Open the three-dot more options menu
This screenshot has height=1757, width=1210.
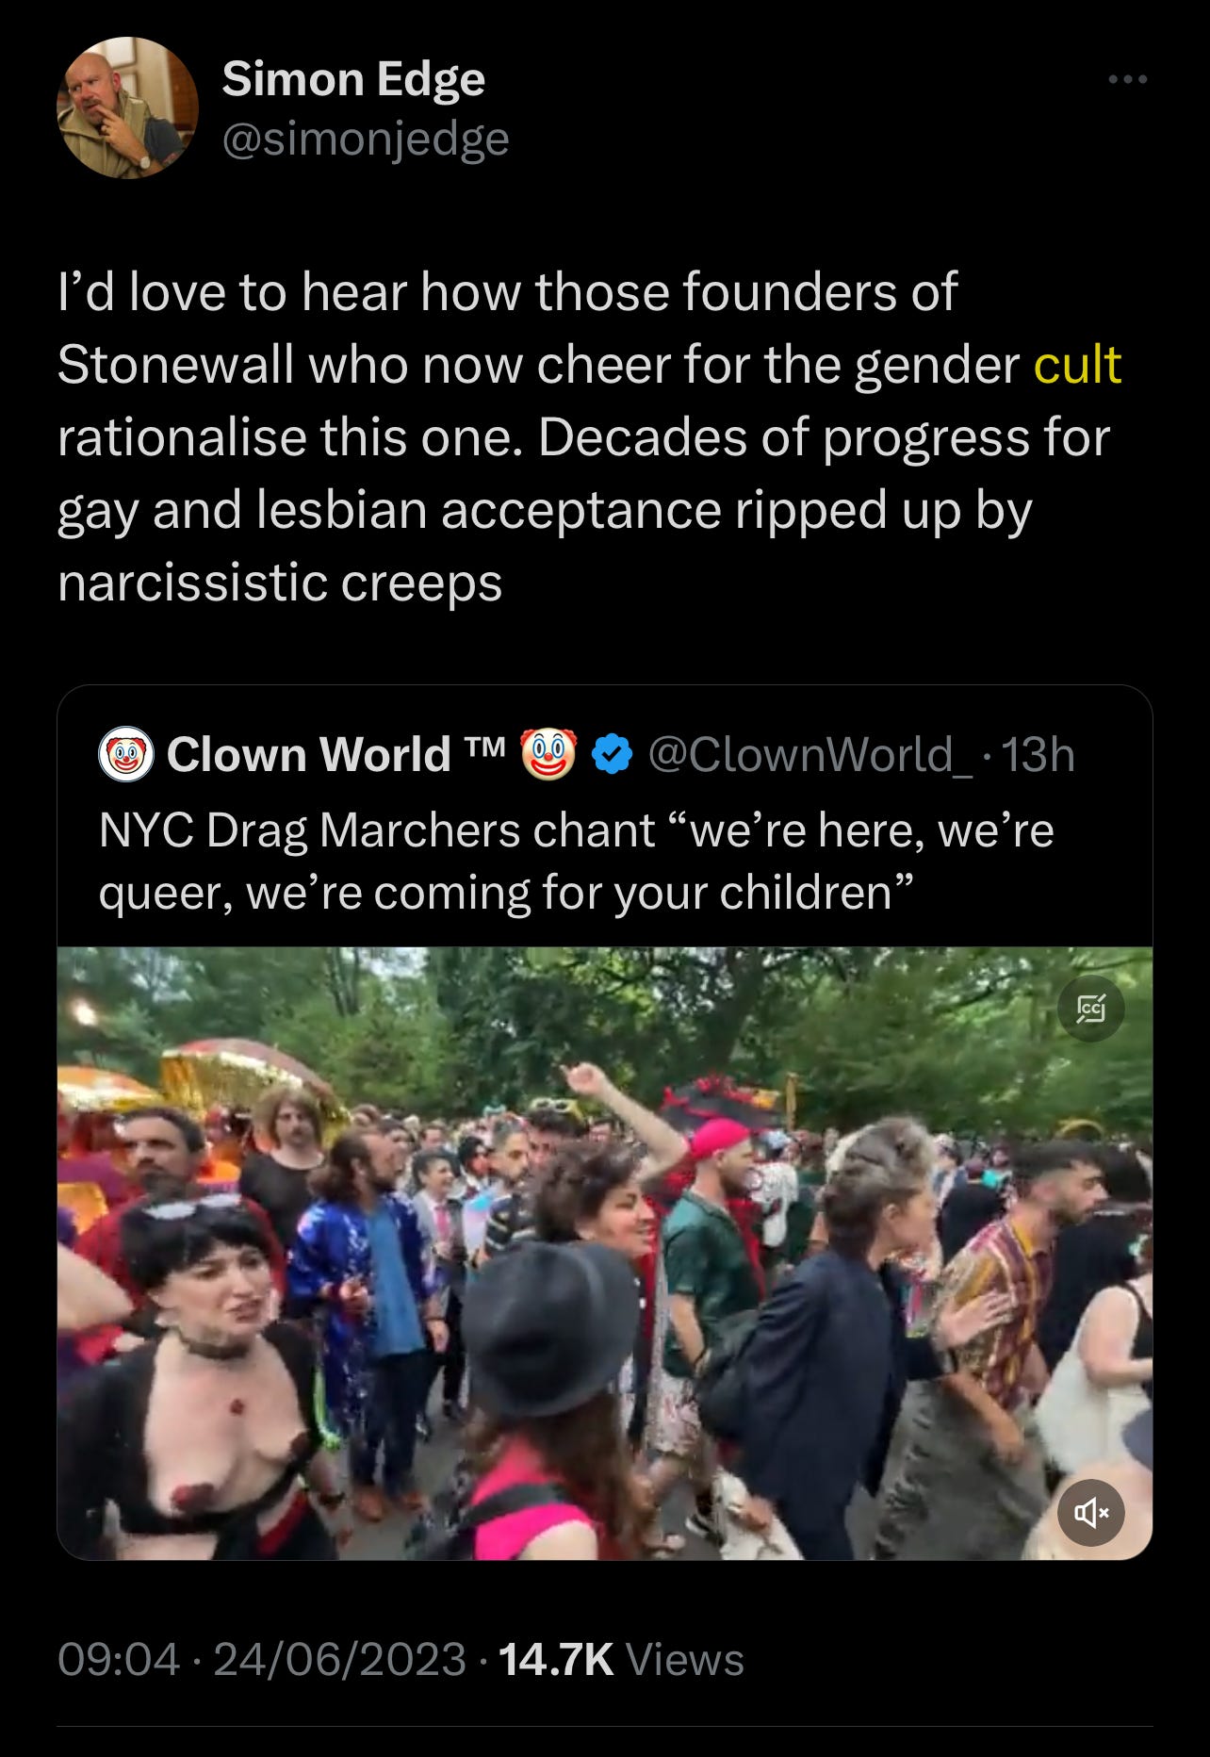(1128, 80)
